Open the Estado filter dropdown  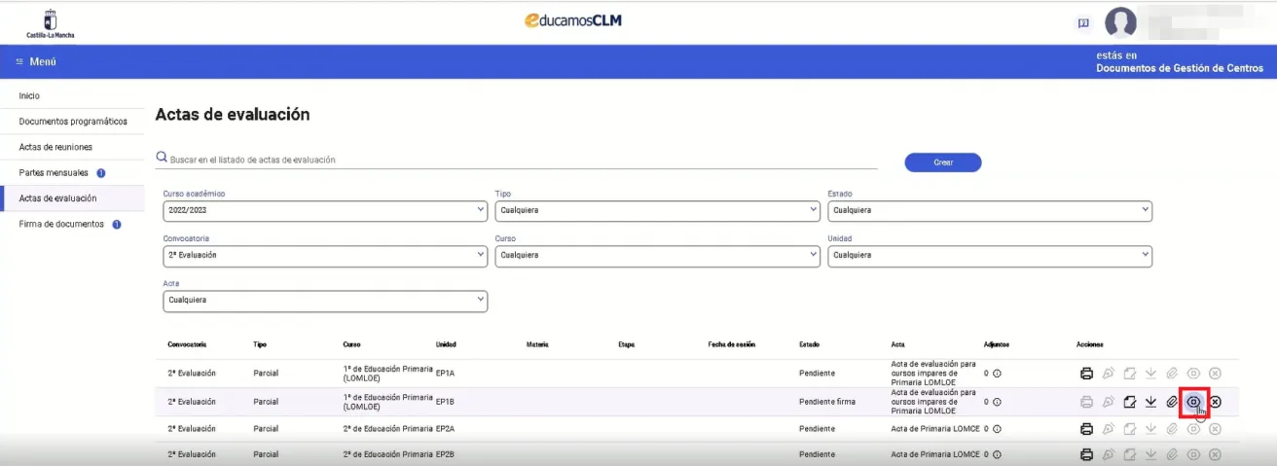click(x=989, y=210)
